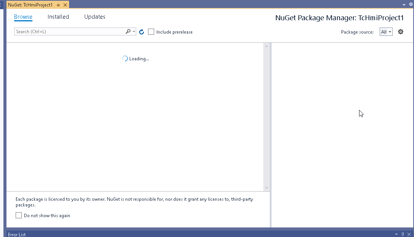Image resolution: width=414 pixels, height=237 pixels.
Task: Click the Error List panel title
Action: [x=17, y=234]
